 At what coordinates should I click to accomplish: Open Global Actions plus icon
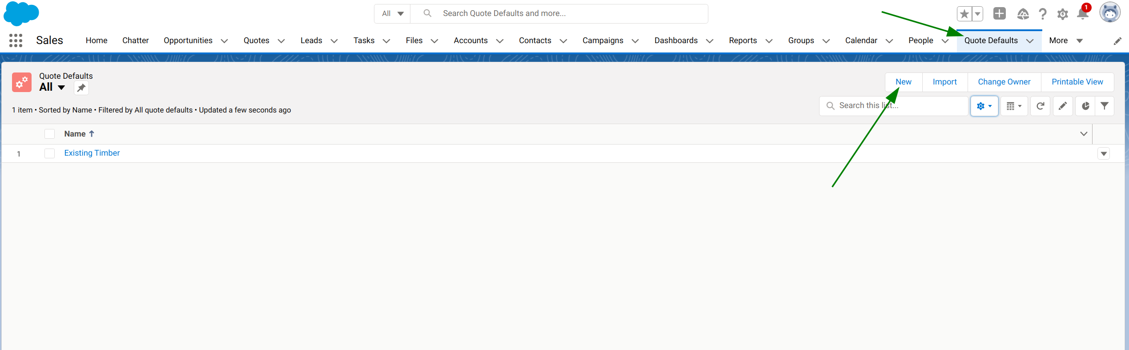[999, 14]
